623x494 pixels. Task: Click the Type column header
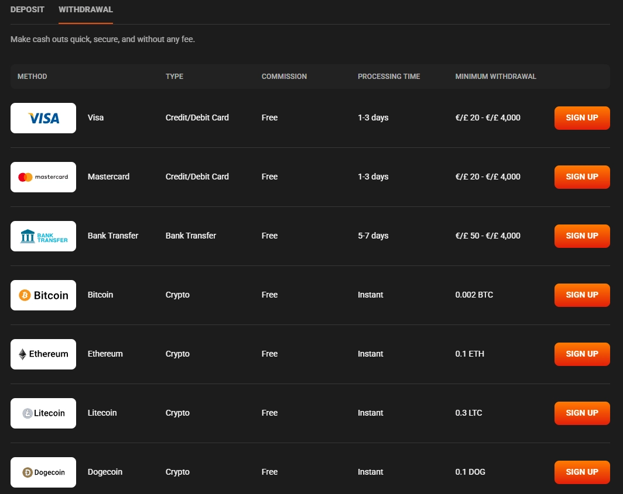[174, 77]
